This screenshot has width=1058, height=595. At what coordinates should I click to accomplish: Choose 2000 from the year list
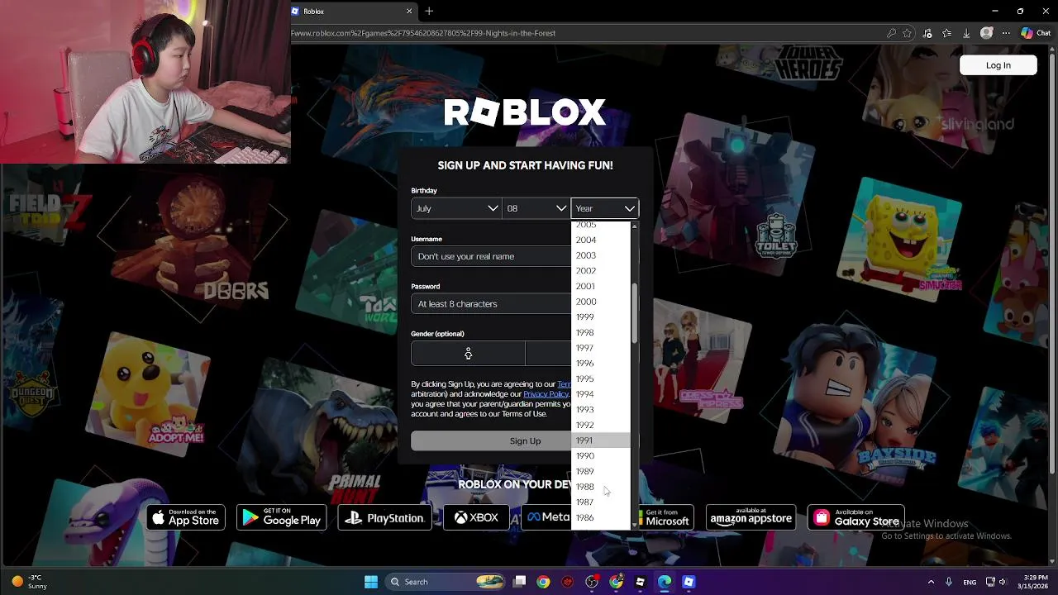pyautogui.click(x=601, y=302)
